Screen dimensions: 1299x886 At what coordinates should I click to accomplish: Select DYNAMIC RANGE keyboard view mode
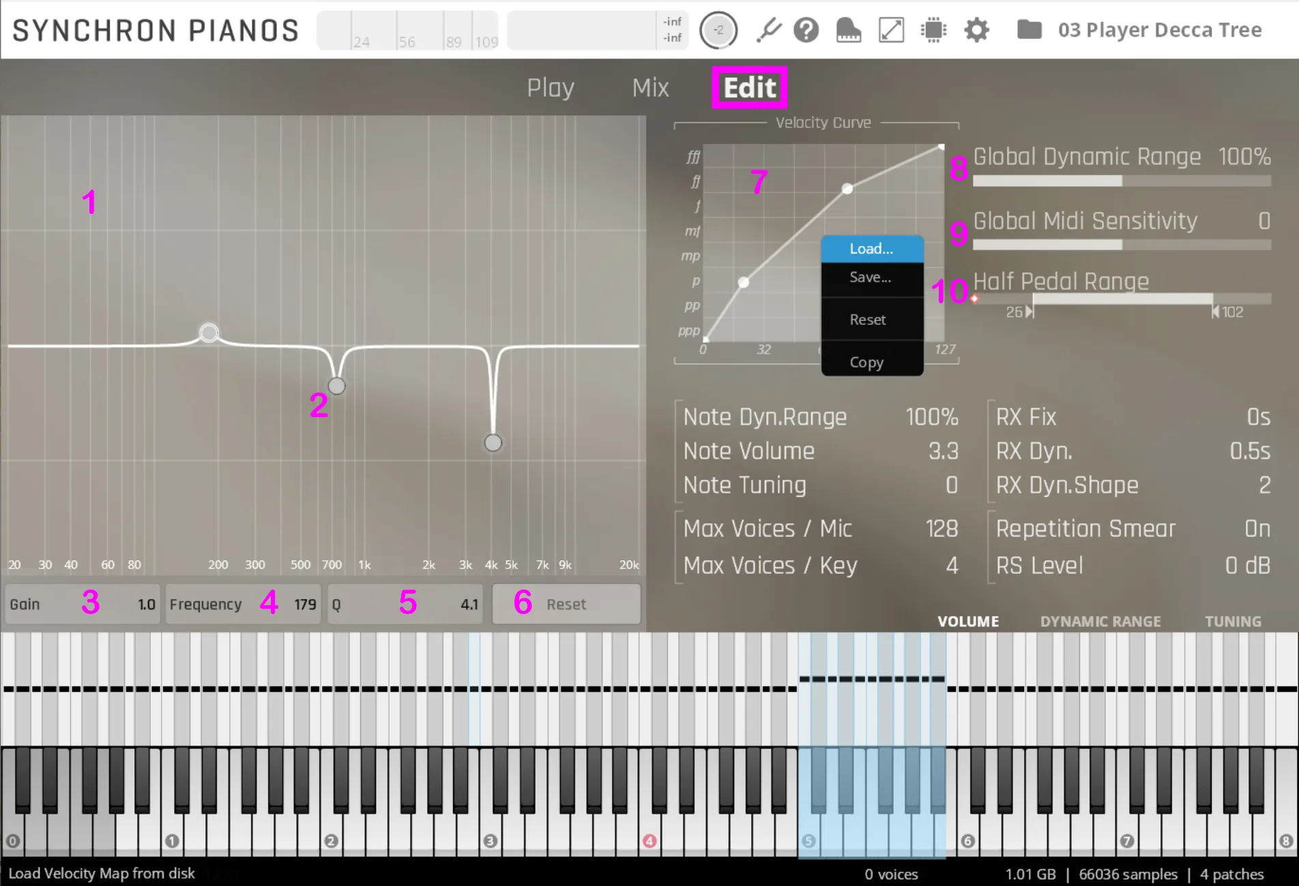coord(1100,622)
